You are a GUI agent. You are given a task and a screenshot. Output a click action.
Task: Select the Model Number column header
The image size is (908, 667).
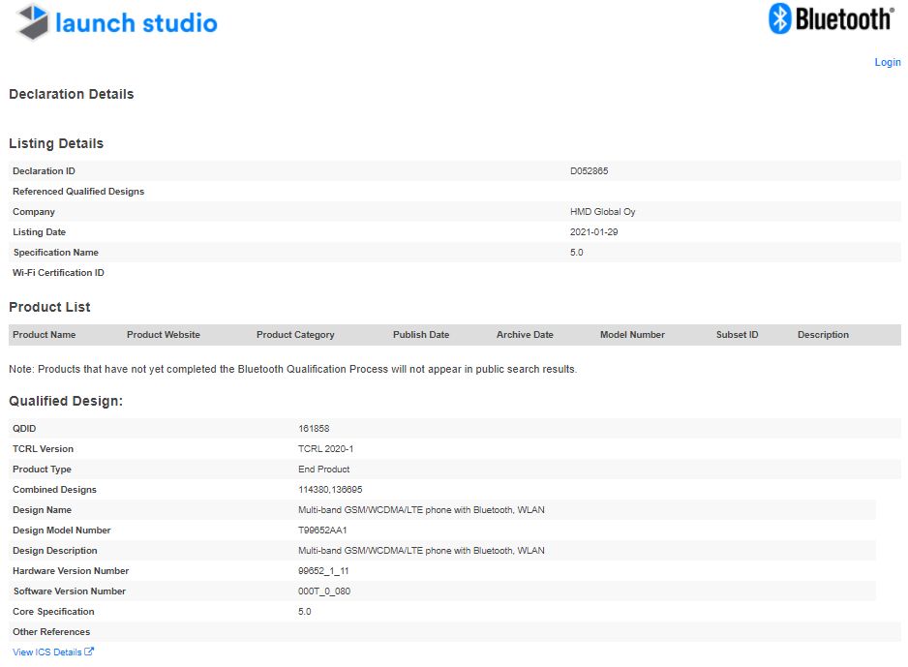click(632, 335)
